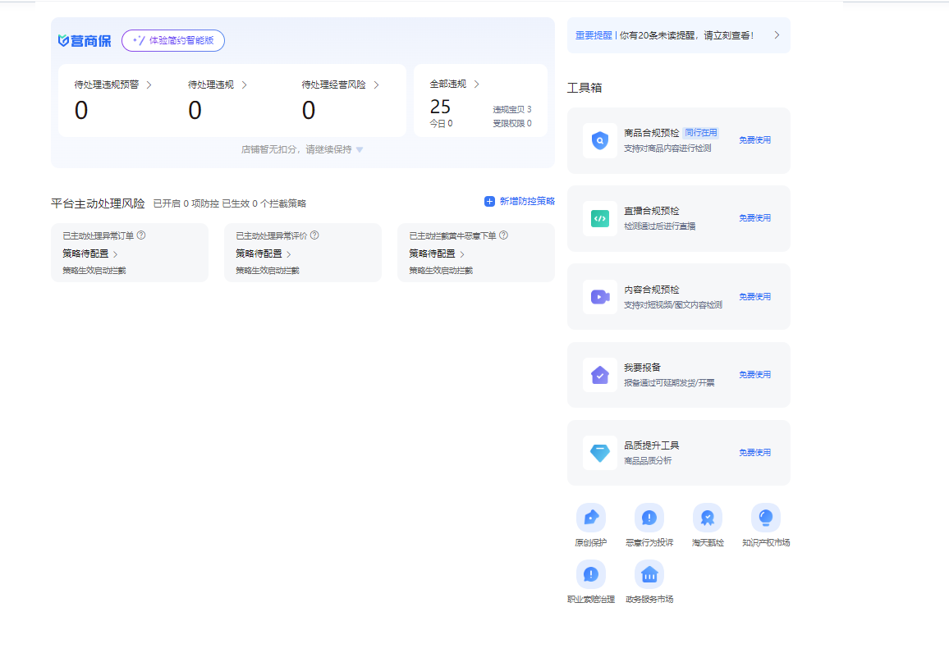Open 全部违规 details arrow
This screenshot has width=949, height=653.
click(477, 84)
